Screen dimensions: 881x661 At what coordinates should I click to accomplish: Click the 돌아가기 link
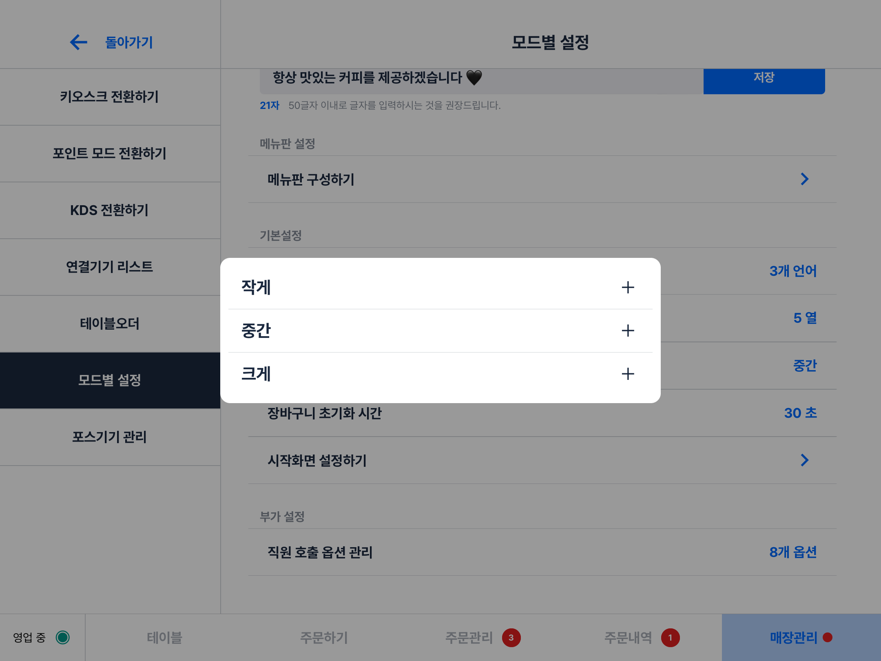129,42
